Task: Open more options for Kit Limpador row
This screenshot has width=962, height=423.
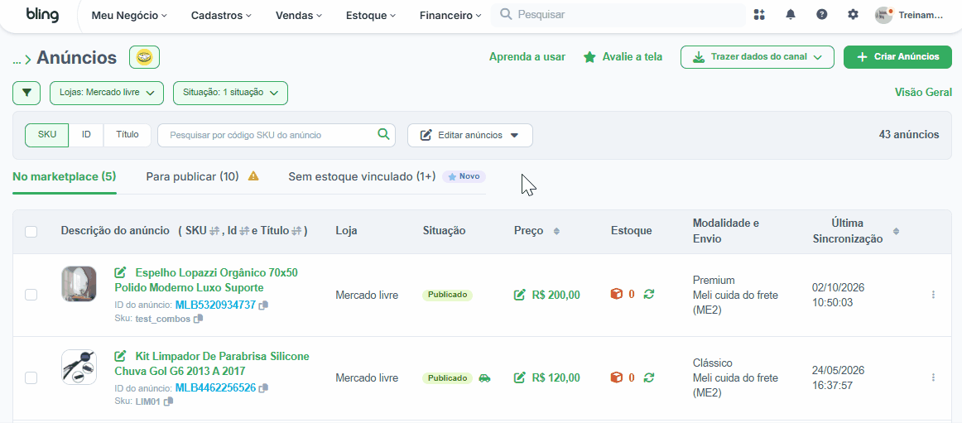Action: (933, 378)
